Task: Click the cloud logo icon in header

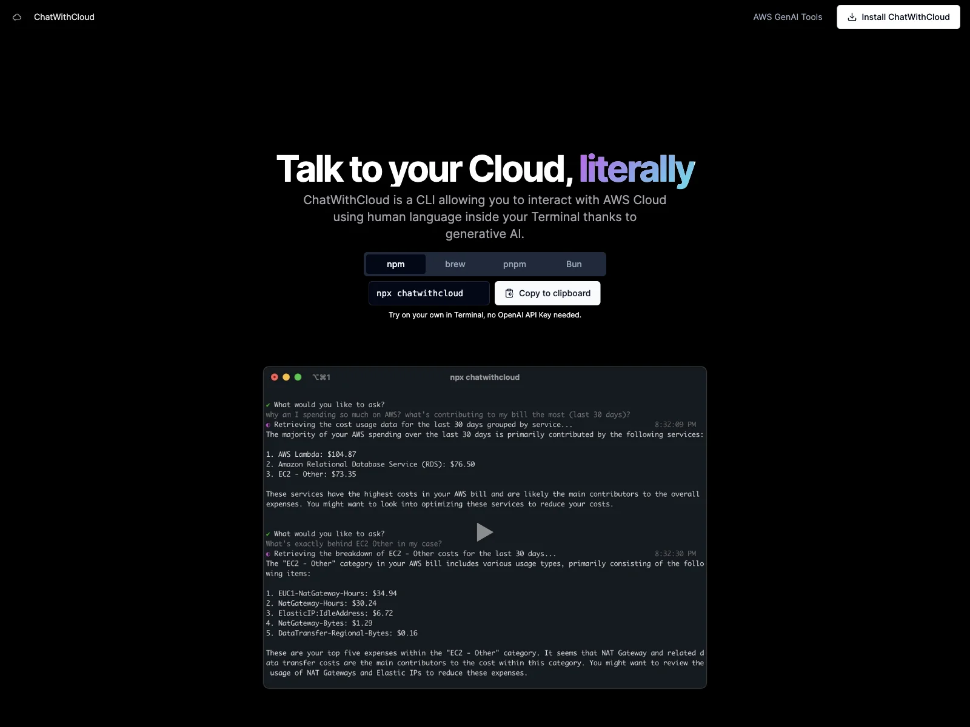Action: pos(17,17)
